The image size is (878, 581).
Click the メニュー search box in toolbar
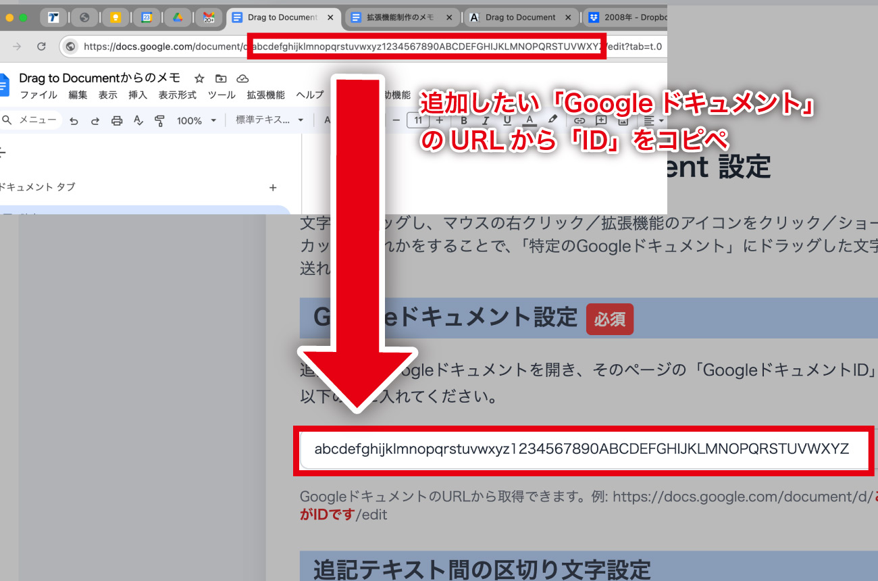click(x=31, y=120)
